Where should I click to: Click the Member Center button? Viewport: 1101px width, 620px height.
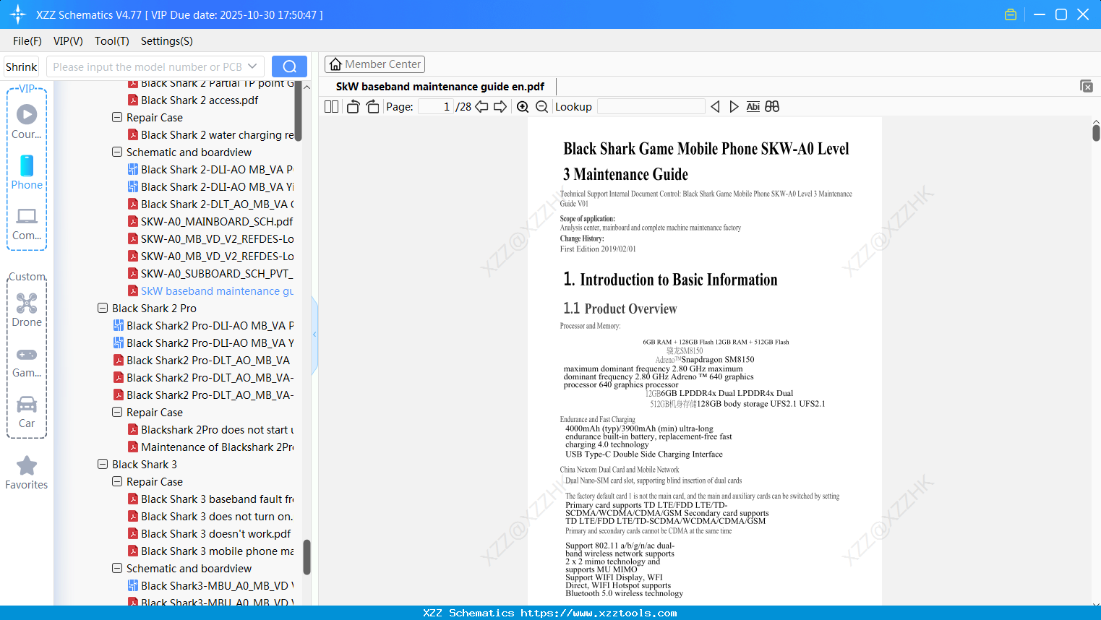374,64
